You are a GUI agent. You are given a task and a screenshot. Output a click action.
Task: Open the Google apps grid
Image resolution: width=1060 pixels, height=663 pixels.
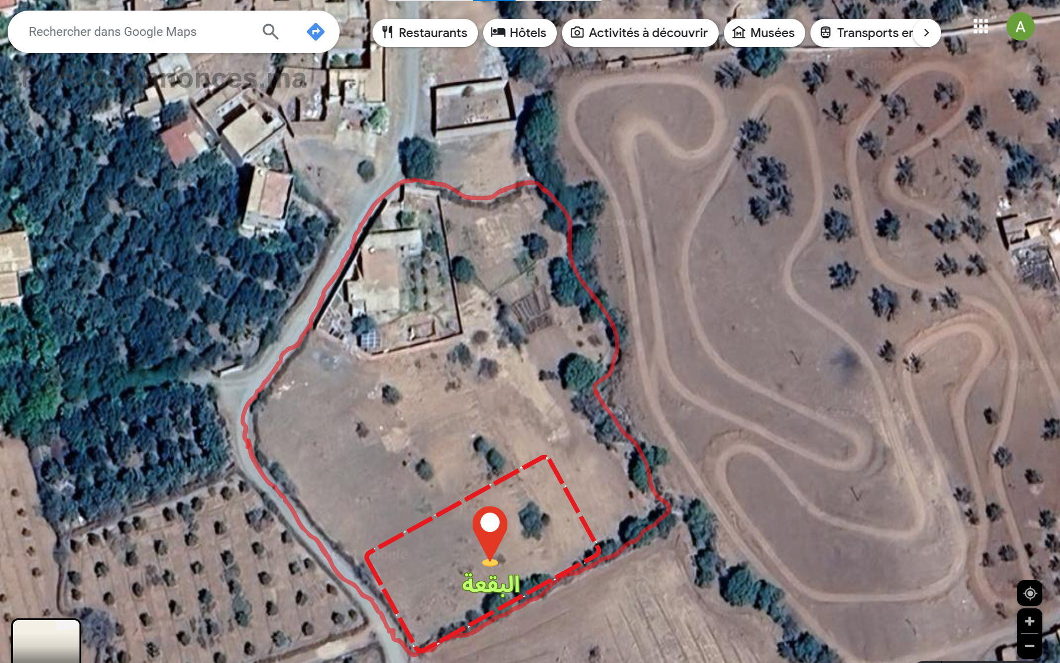click(981, 26)
